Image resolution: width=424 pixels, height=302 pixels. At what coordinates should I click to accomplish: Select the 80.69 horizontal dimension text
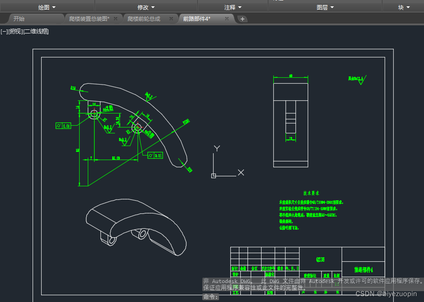click(116, 158)
